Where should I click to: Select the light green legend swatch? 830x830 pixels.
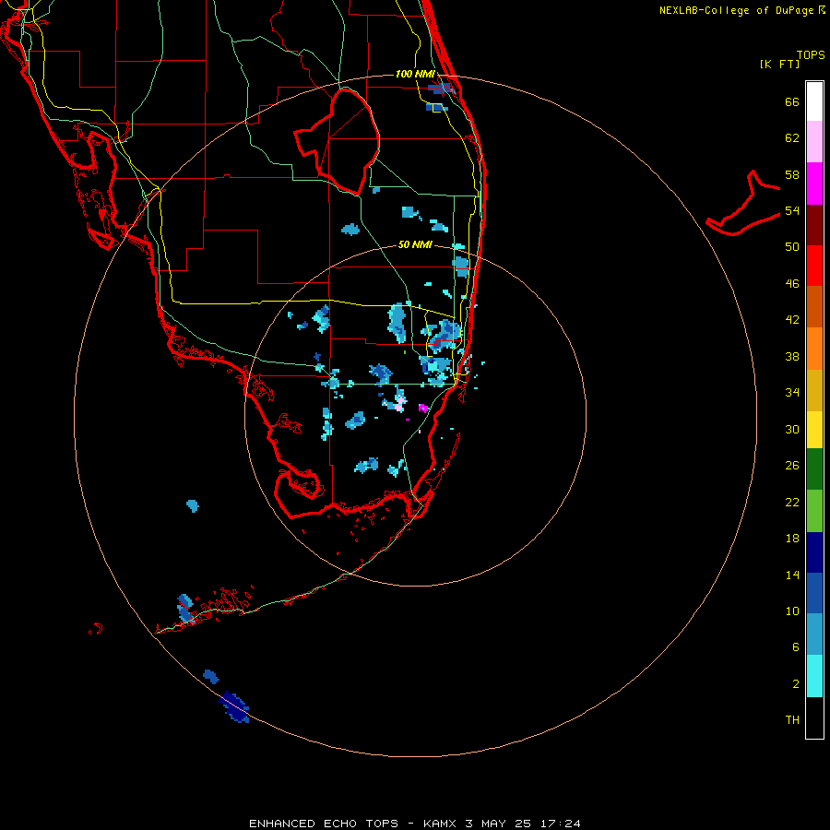pos(814,511)
